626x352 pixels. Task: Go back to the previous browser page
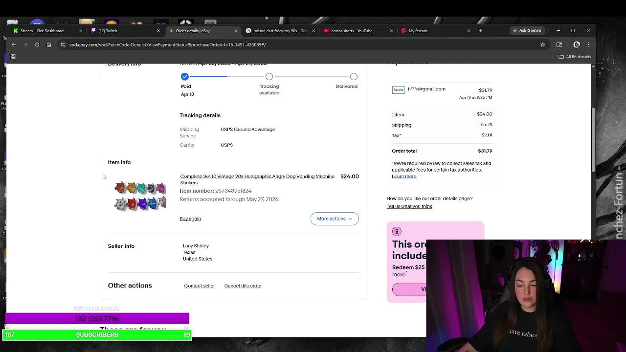click(x=14, y=44)
